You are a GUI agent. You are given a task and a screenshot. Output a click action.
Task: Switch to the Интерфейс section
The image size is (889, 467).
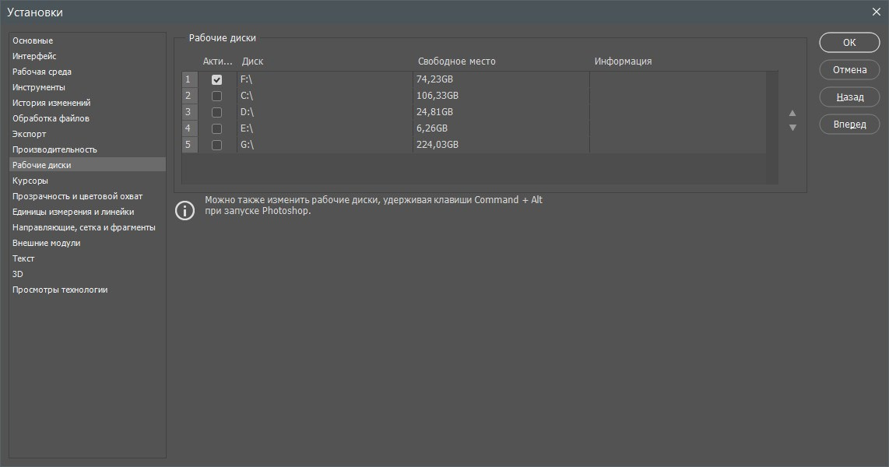(x=34, y=56)
